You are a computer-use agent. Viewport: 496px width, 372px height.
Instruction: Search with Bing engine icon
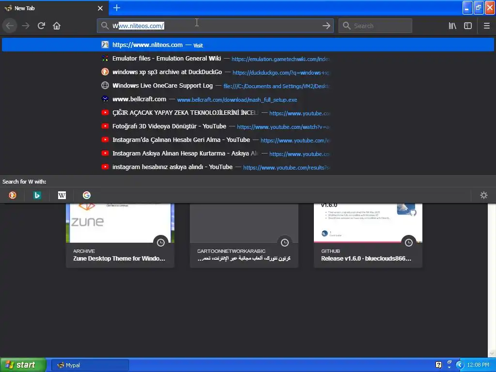tap(37, 195)
